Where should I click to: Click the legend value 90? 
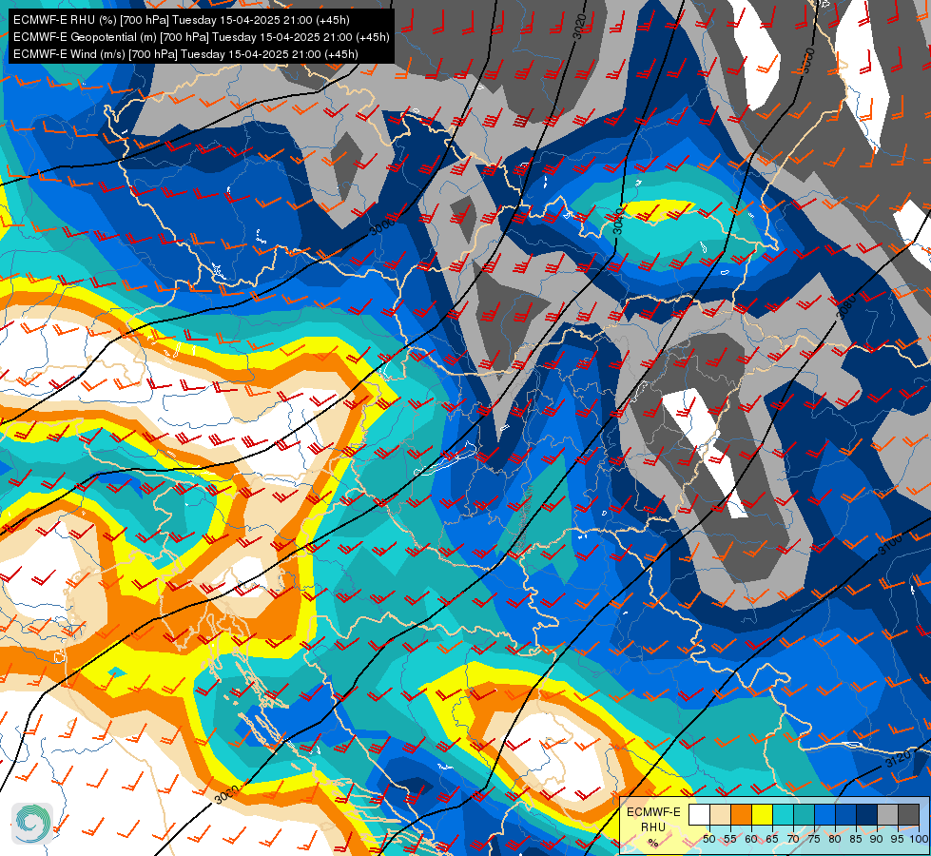(x=877, y=839)
